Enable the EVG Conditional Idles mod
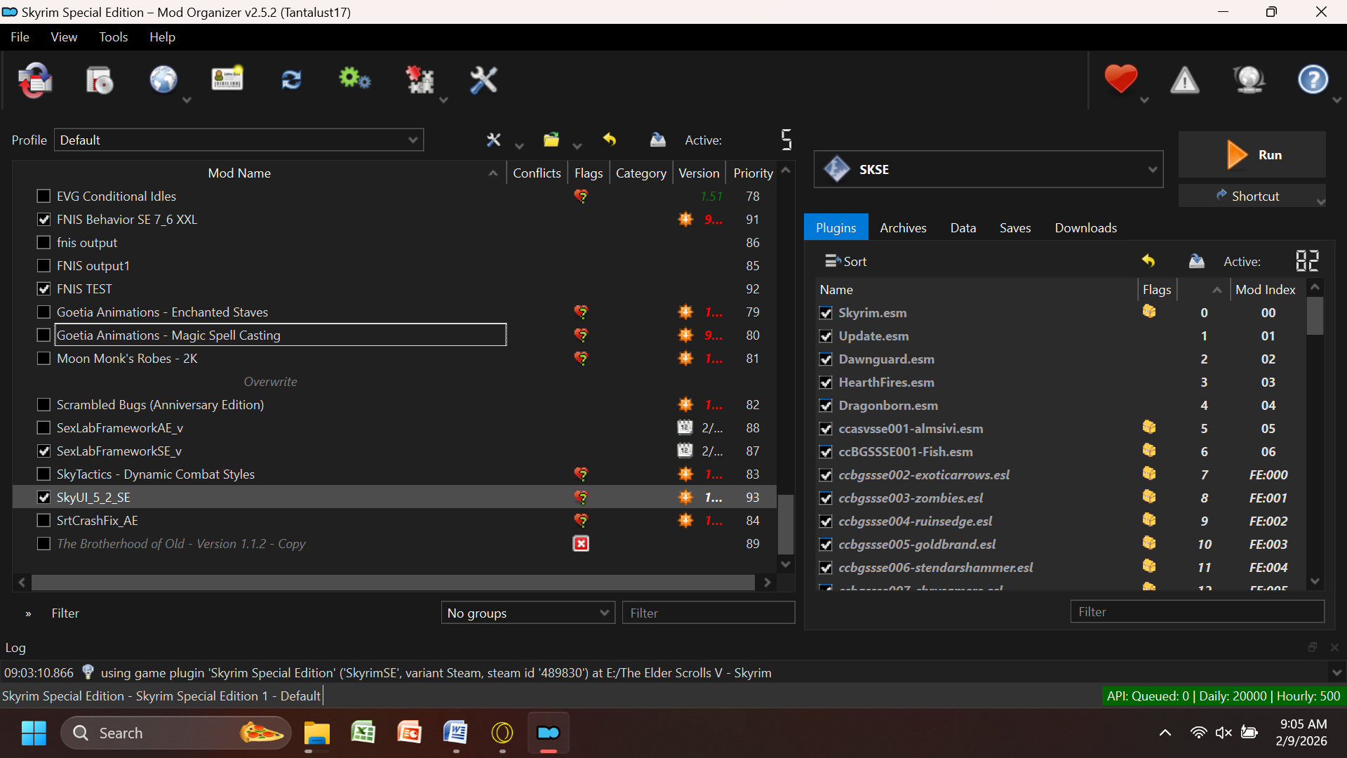 [43, 196]
